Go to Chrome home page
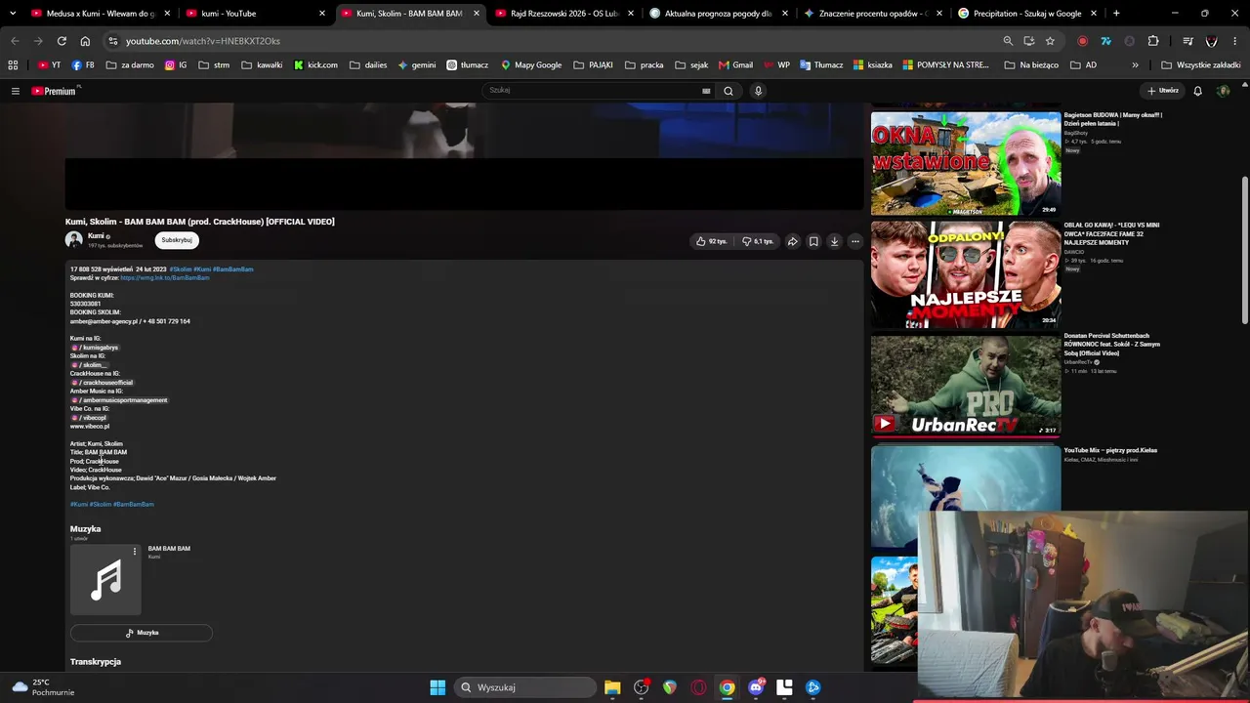Image resolution: width=1250 pixels, height=703 pixels. point(85,41)
